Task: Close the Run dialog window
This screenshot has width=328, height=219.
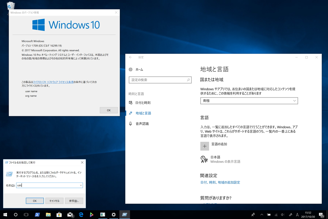Action: coord(82,163)
